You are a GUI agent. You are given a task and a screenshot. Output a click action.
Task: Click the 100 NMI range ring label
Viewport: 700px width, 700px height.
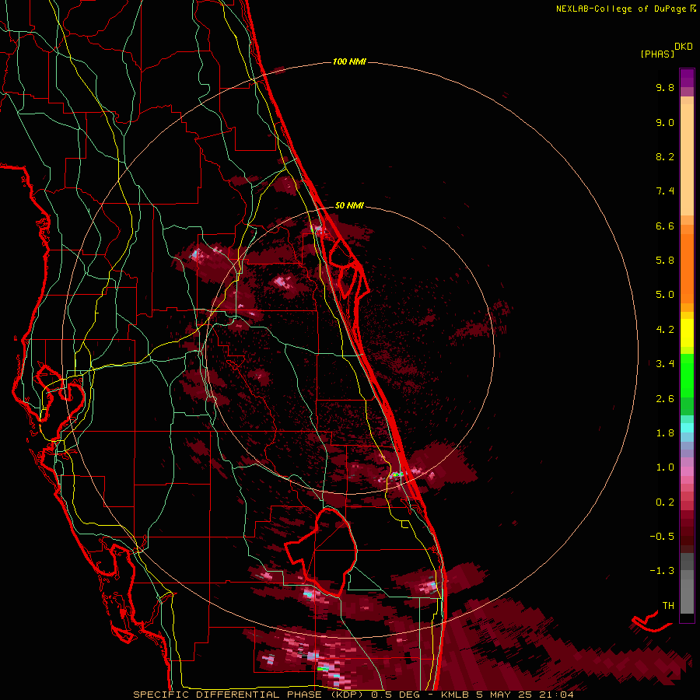(349, 61)
